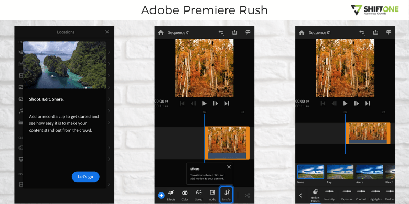Open the Shadows slider
Viewport: 409px width, 204px height.
(x=390, y=195)
